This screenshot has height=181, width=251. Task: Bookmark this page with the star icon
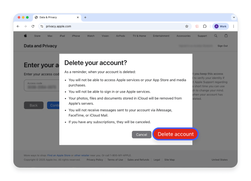187,26
